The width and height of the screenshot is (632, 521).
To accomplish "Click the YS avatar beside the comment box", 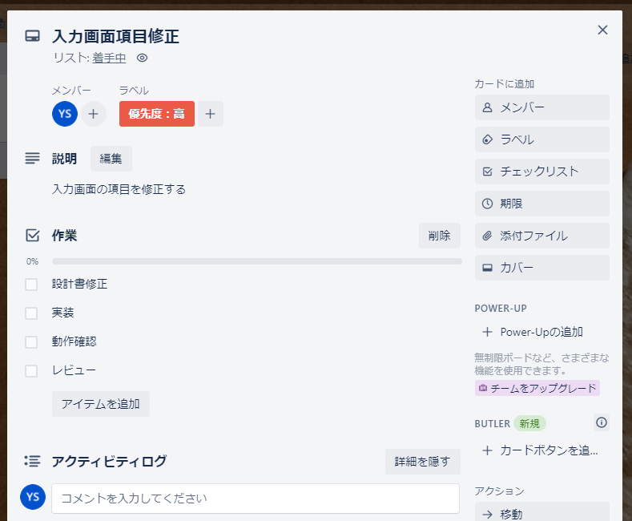I will pyautogui.click(x=33, y=497).
